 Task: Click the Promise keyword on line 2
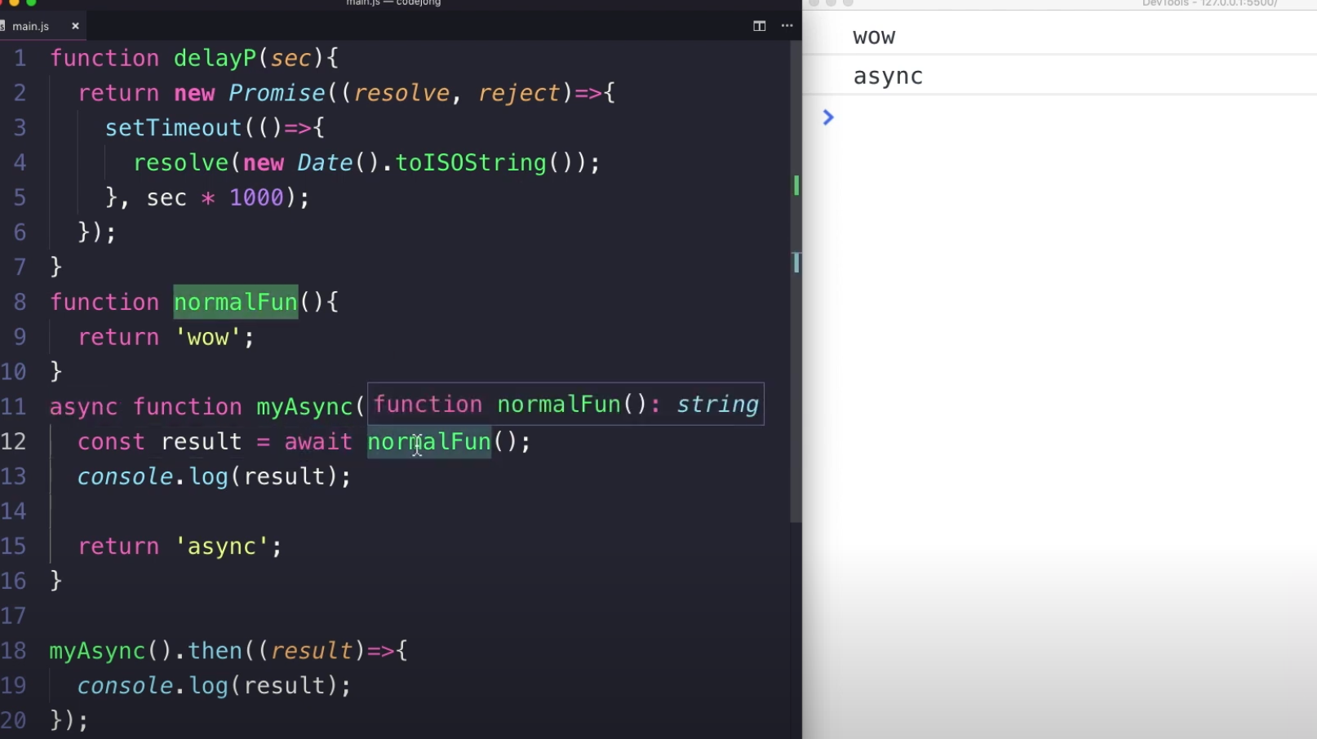tap(277, 93)
